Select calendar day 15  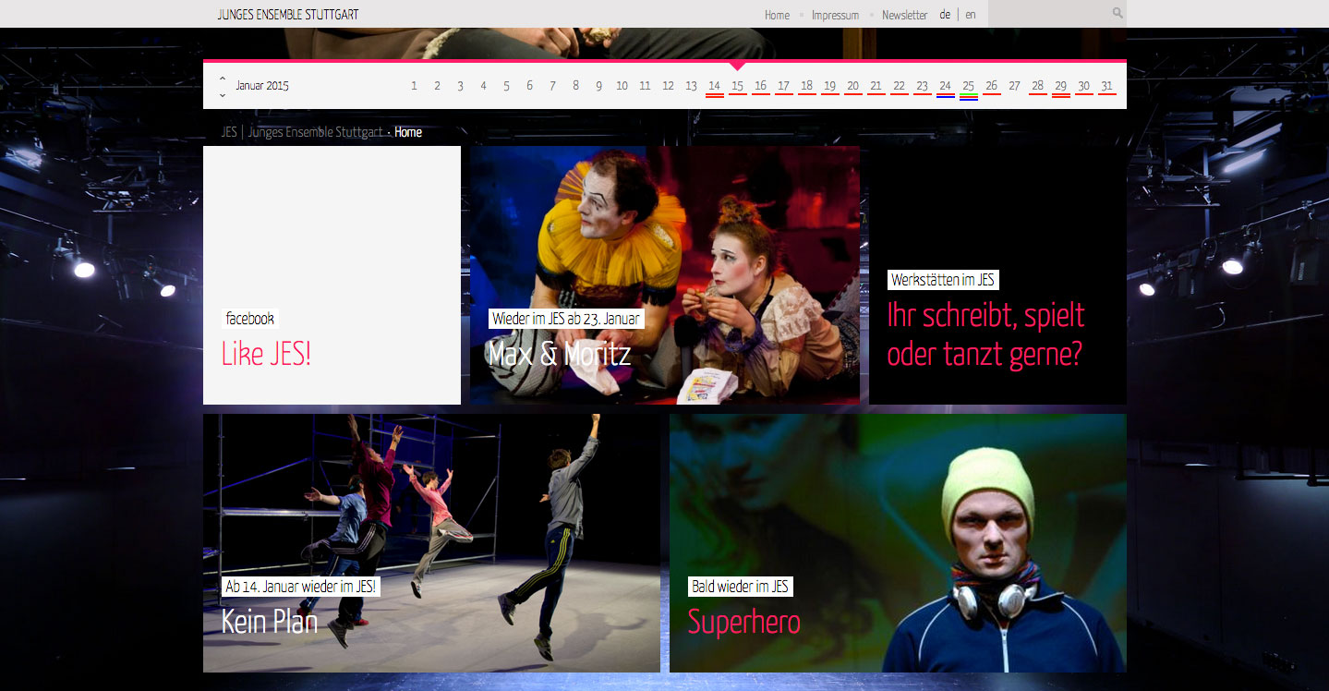coord(737,87)
